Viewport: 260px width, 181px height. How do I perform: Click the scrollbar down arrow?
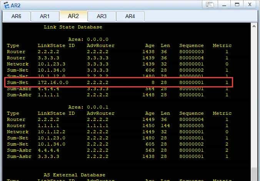click(254, 178)
